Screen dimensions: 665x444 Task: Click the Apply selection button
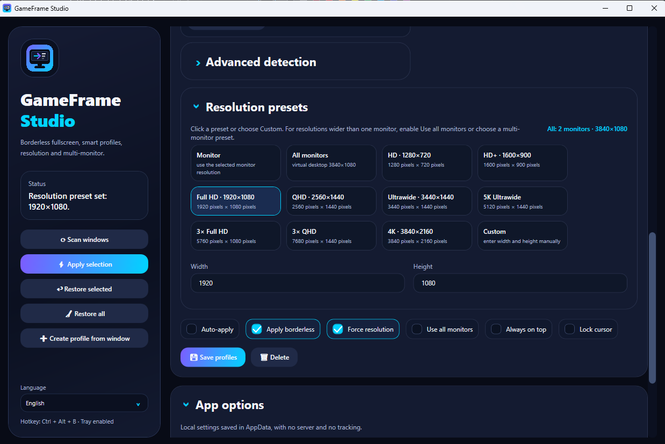tap(84, 264)
